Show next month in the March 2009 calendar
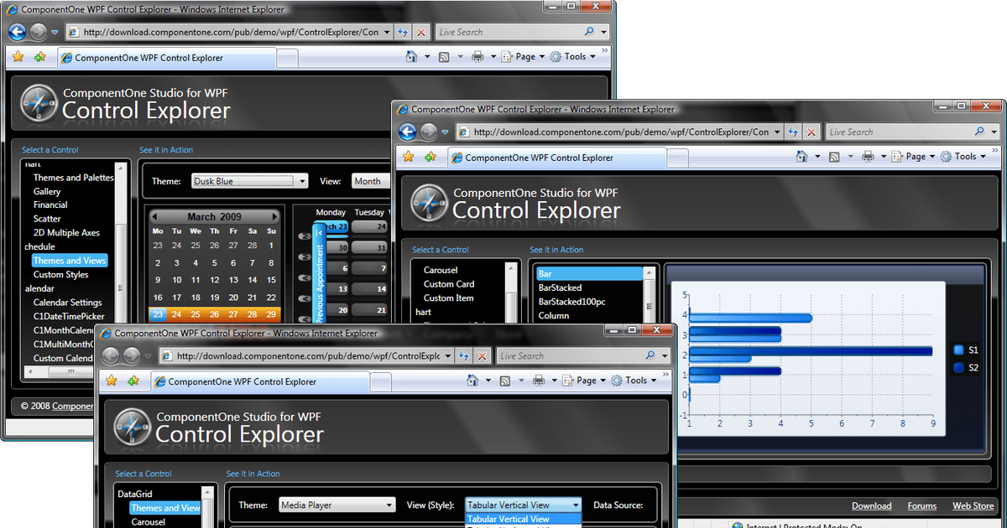This screenshot has height=528, width=1007. (x=274, y=216)
